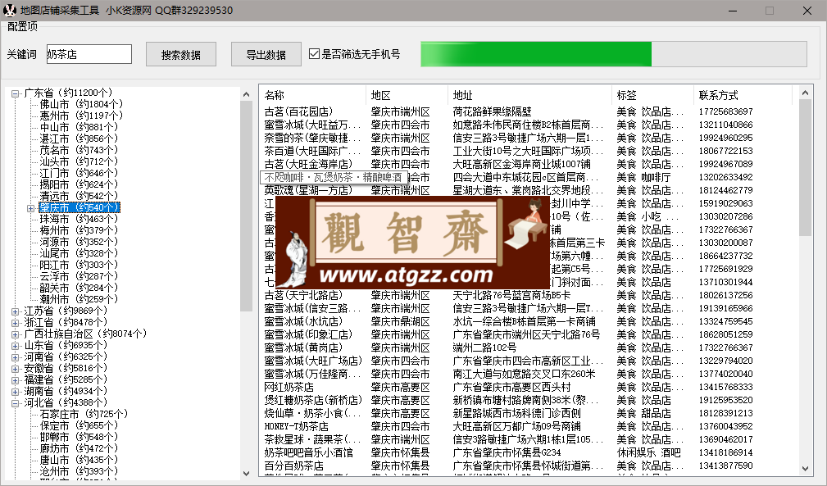Expand the 福建省 tree node

click(16, 380)
